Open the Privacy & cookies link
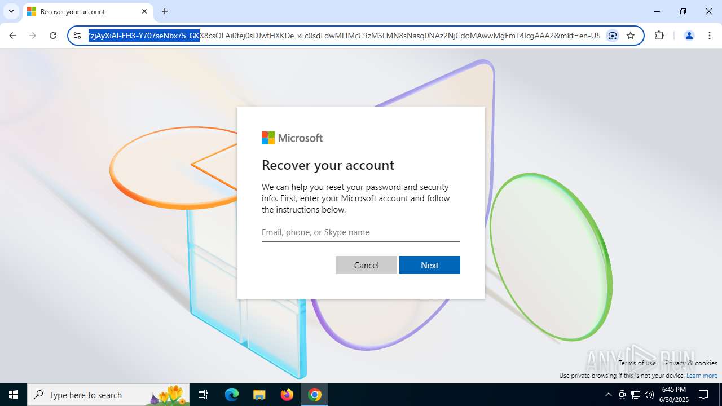Image resolution: width=722 pixels, height=406 pixels. click(691, 363)
